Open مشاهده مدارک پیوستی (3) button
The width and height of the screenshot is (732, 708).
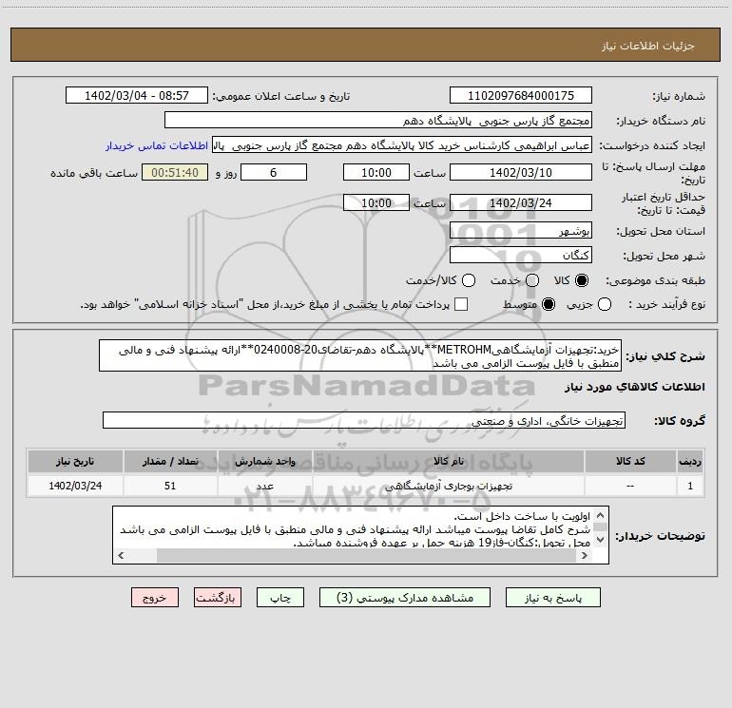[405, 598]
